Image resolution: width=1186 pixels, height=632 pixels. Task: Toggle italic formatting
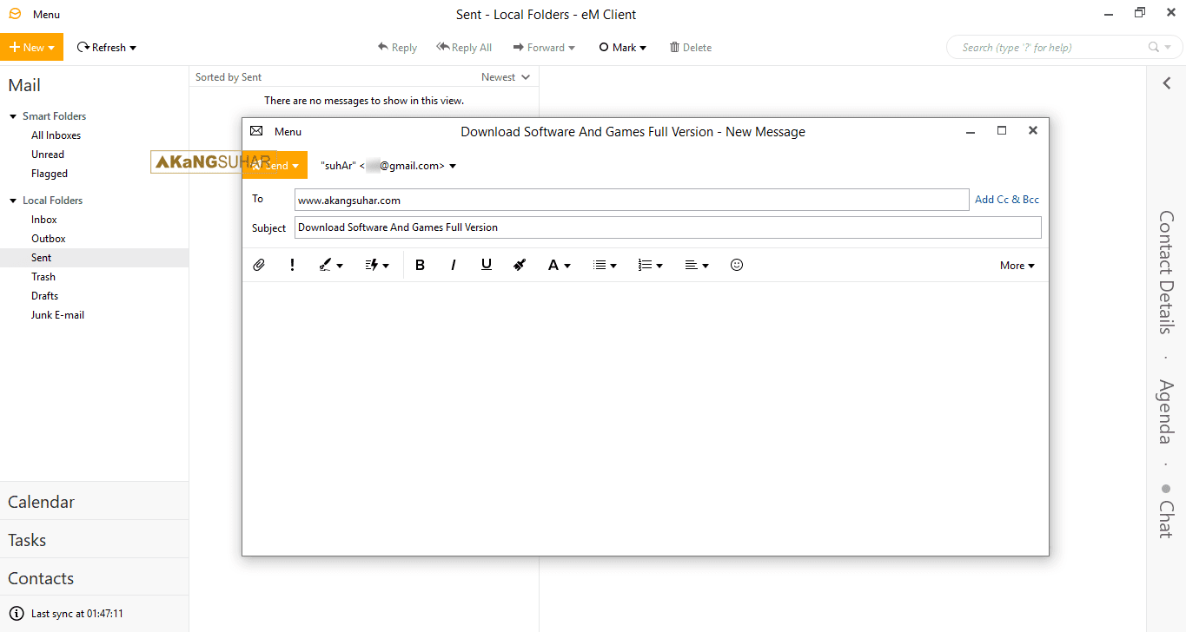click(454, 265)
